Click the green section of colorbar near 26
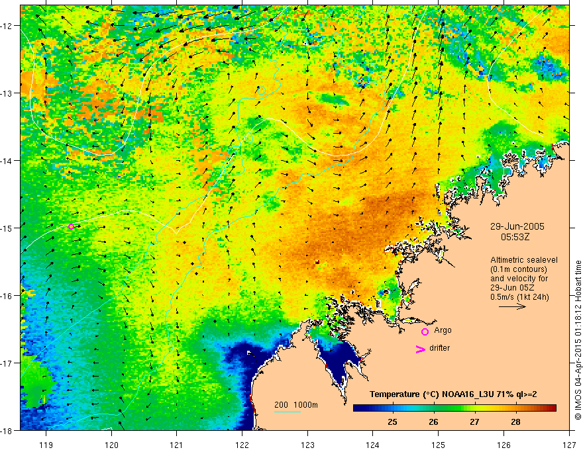Viewport: 583px width, 450px height. point(433,408)
